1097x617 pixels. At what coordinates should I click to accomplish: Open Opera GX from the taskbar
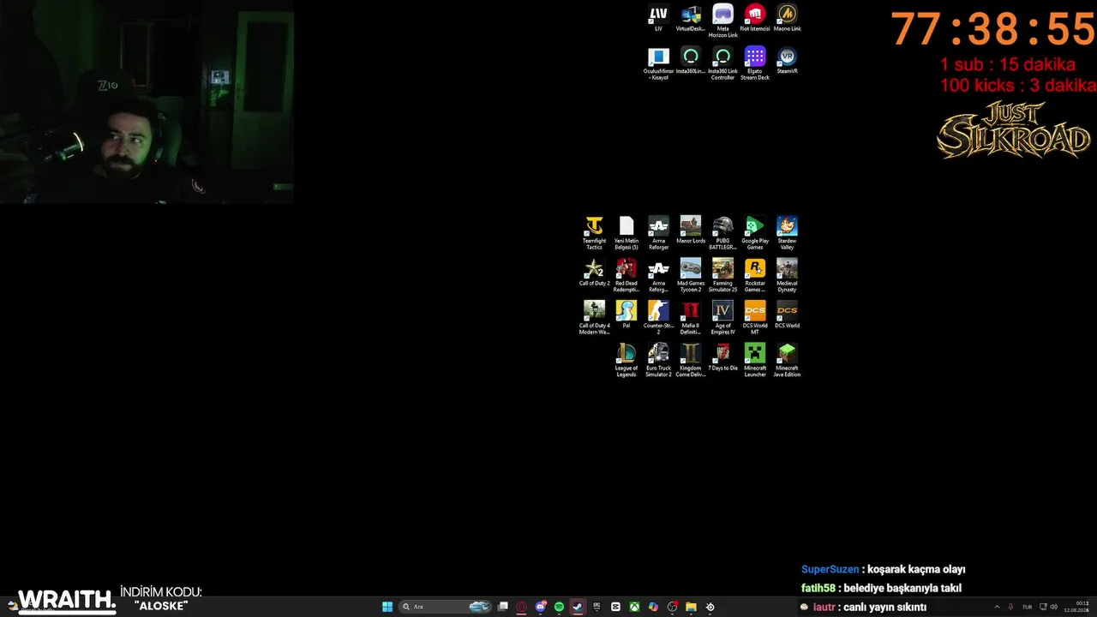point(522,607)
